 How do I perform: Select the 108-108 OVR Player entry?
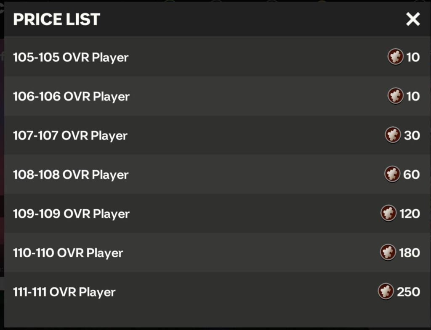[71, 174]
